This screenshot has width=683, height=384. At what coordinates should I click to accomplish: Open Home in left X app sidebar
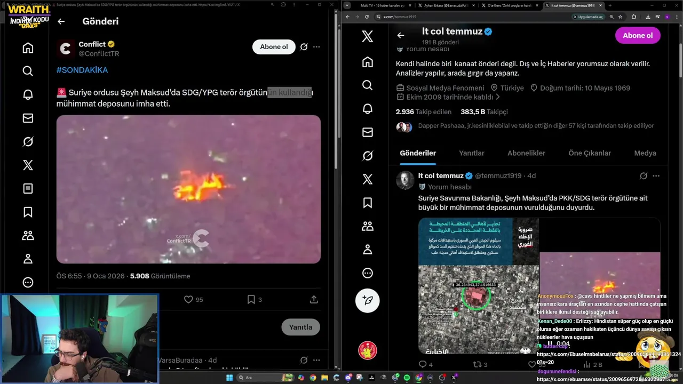(x=28, y=48)
